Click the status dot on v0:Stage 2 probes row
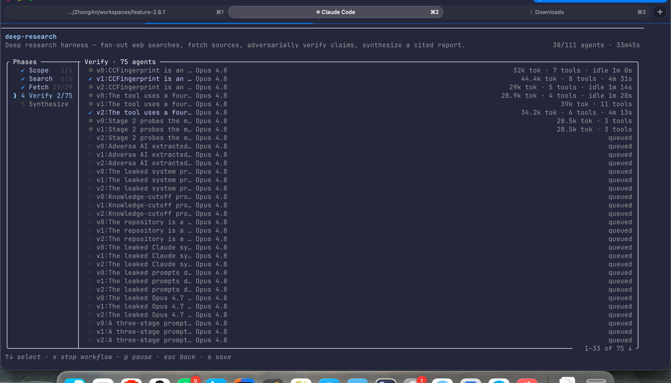The width and height of the screenshot is (671, 383). pyautogui.click(x=90, y=121)
